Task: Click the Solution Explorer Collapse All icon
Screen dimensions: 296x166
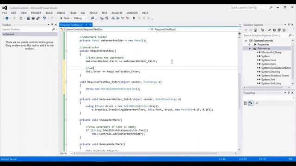Action: 279,30
